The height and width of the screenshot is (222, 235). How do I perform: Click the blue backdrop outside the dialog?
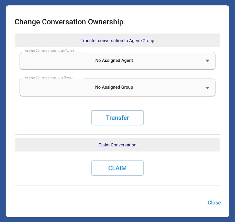pos(3,113)
